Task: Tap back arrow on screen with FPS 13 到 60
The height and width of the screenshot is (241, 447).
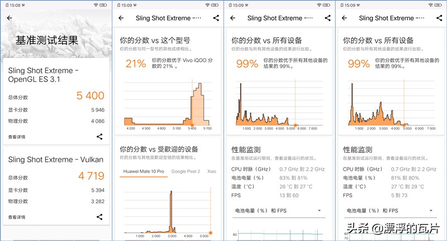Action: pyautogui.click(x=232, y=18)
